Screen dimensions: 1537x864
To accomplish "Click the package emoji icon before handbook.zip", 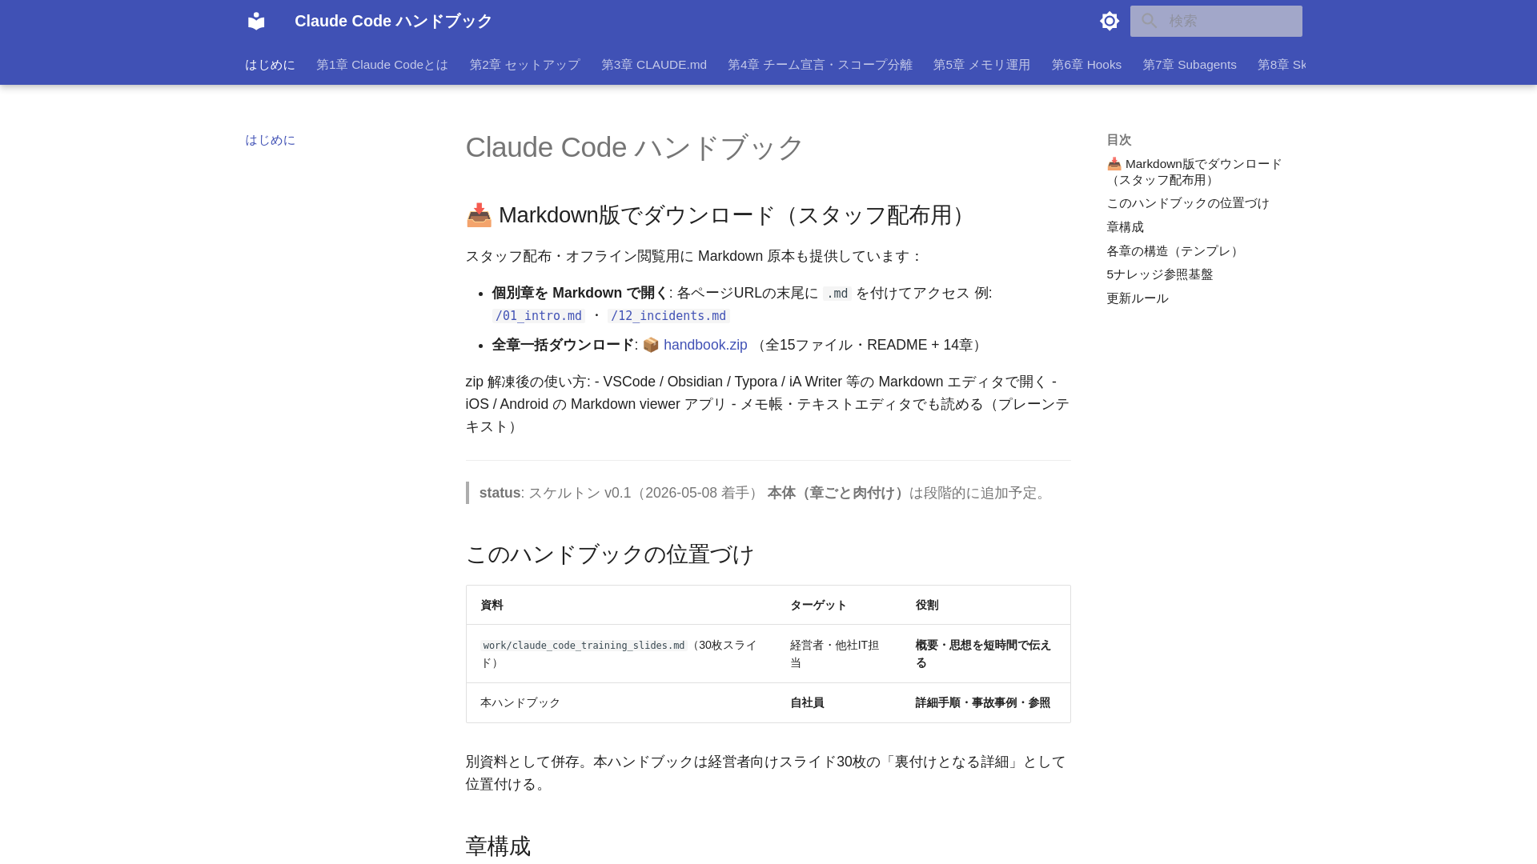I will click(651, 345).
